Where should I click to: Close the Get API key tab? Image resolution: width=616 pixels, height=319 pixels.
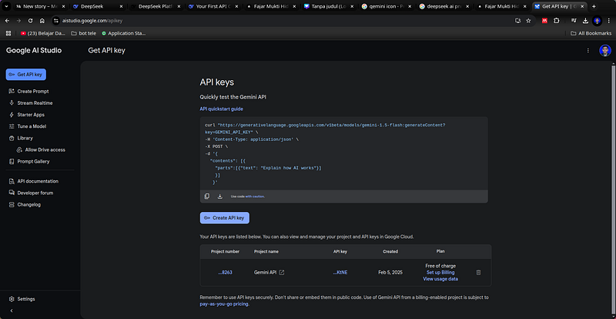pyautogui.click(x=582, y=6)
